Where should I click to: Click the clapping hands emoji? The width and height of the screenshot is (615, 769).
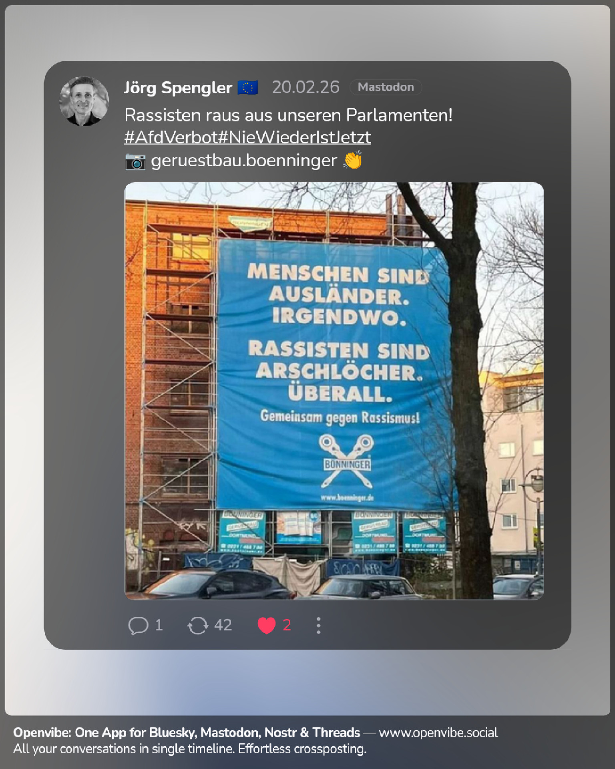pos(353,160)
